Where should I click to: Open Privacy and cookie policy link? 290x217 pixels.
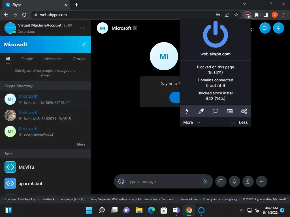[220, 199]
